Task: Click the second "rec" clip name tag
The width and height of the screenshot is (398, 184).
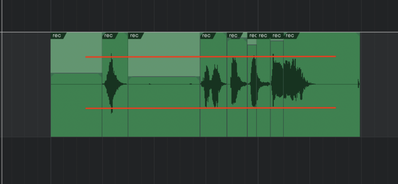Action: [109, 36]
